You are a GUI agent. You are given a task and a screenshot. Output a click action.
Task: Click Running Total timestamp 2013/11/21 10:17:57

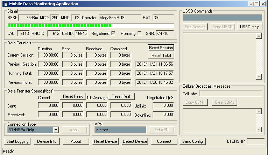click(155, 73)
